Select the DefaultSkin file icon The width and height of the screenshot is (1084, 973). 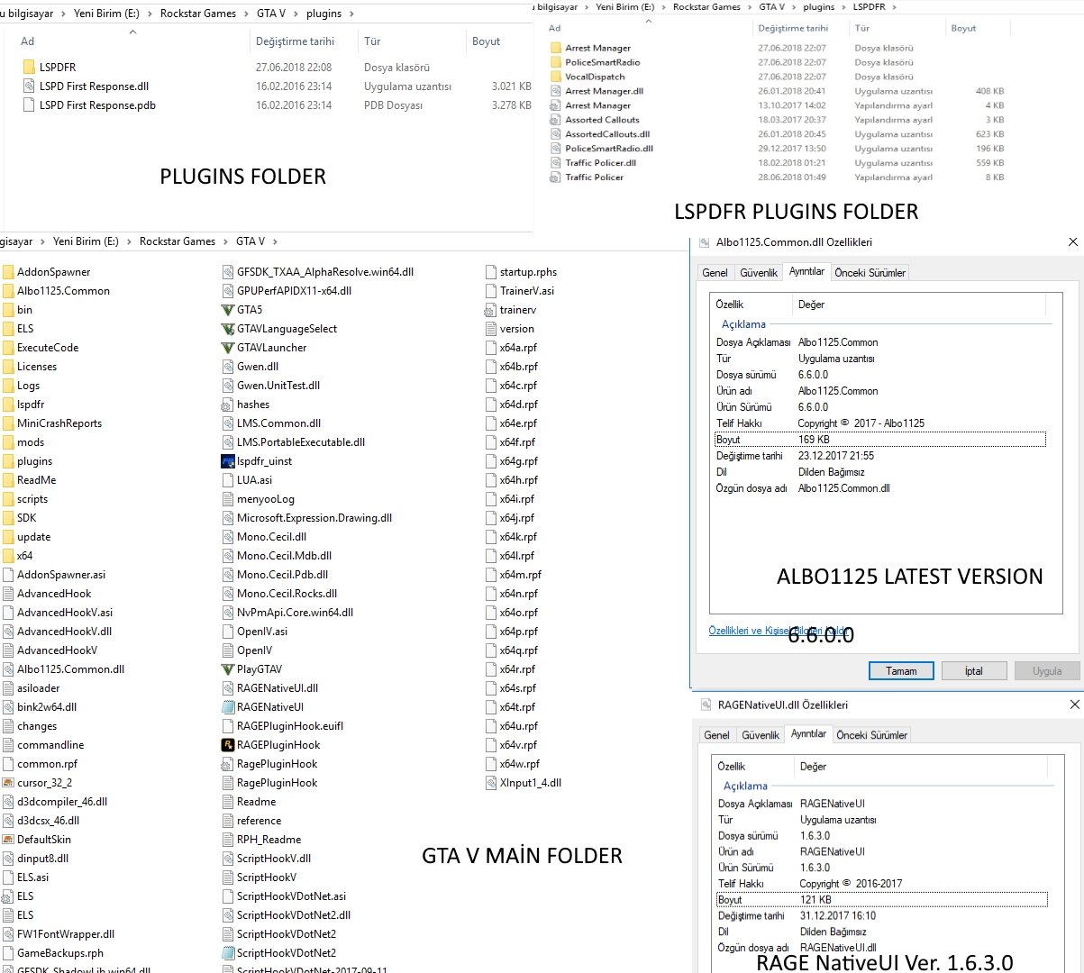[x=8, y=840]
